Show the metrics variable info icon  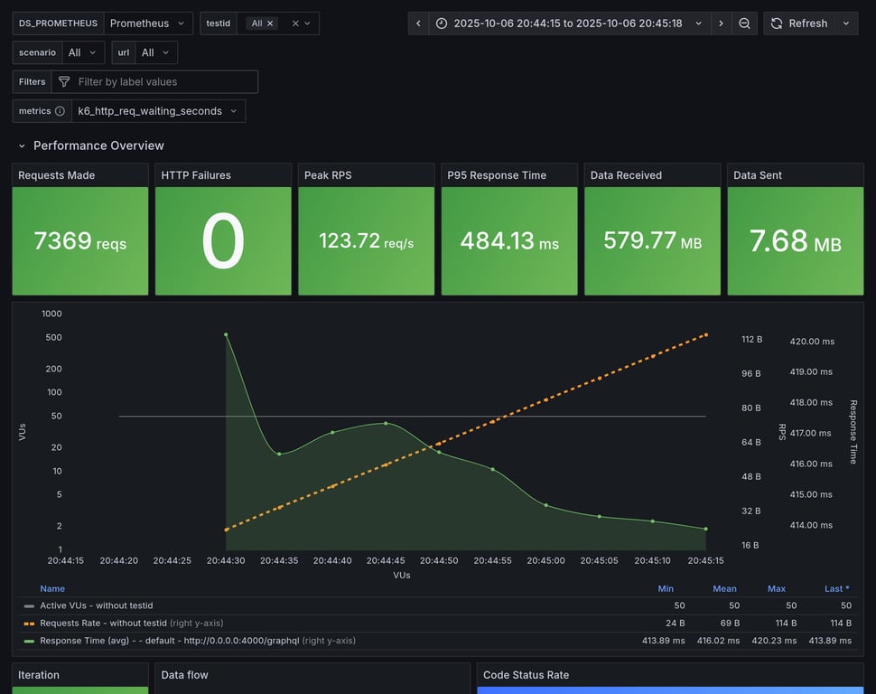(60, 111)
